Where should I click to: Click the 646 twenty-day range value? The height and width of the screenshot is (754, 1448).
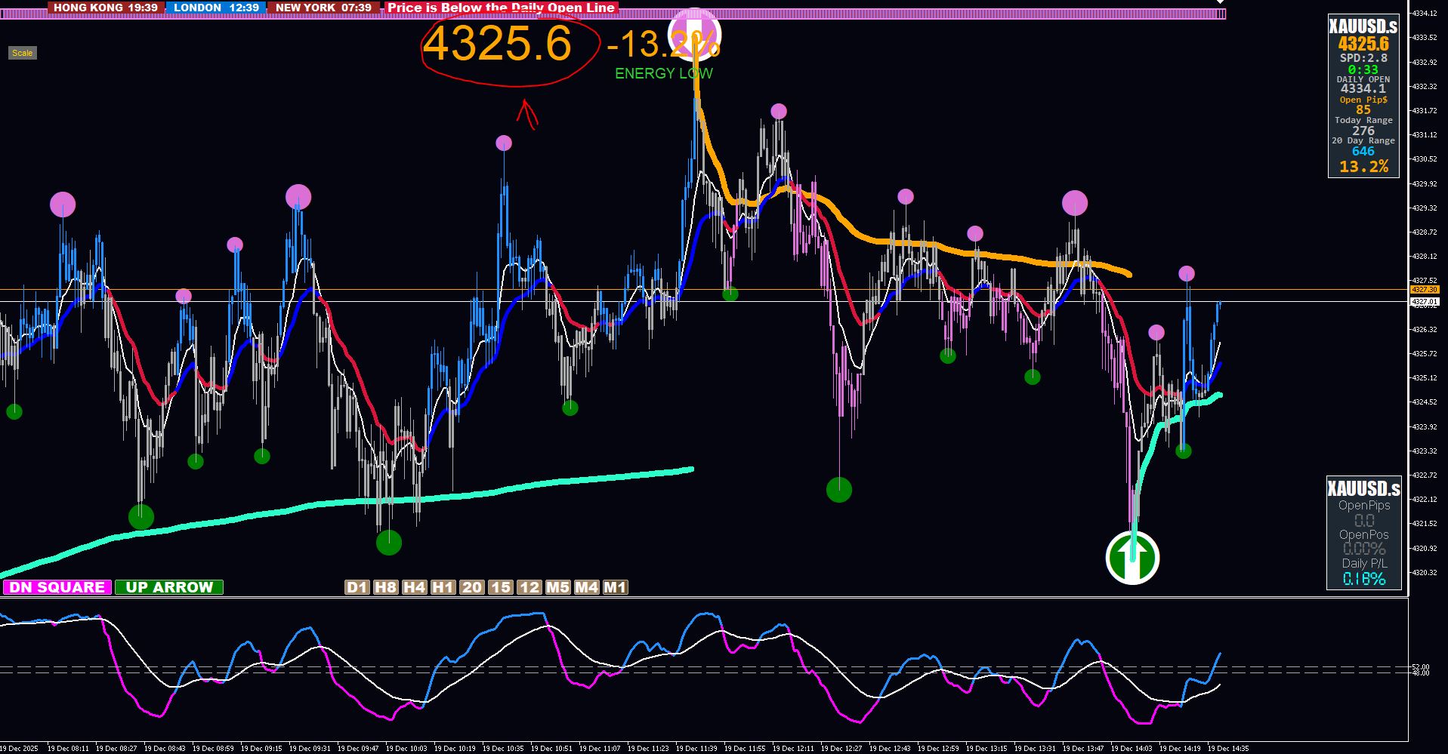click(x=1363, y=151)
